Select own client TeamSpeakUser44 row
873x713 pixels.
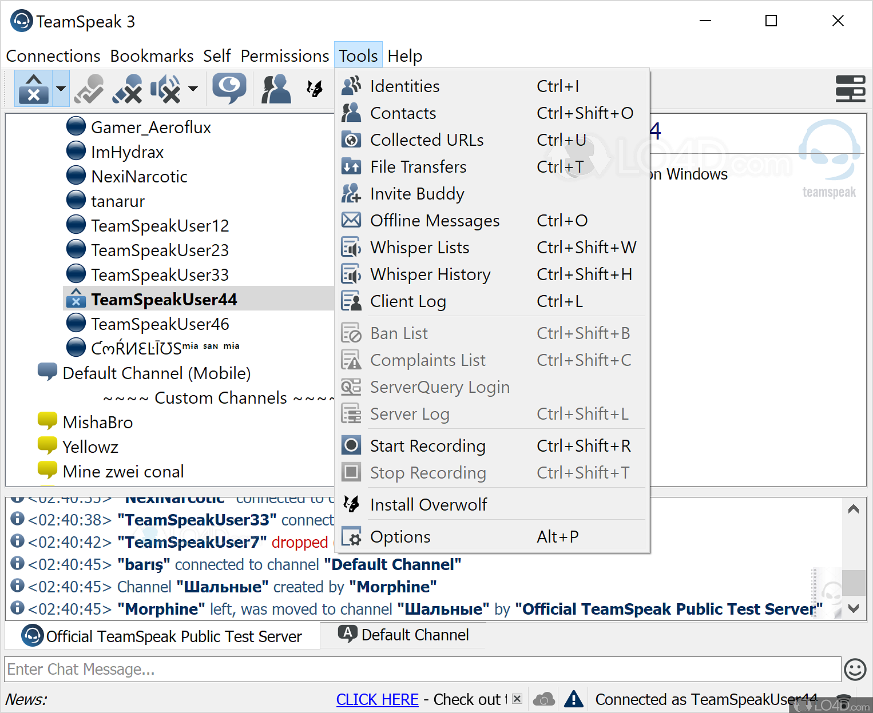[198, 298]
